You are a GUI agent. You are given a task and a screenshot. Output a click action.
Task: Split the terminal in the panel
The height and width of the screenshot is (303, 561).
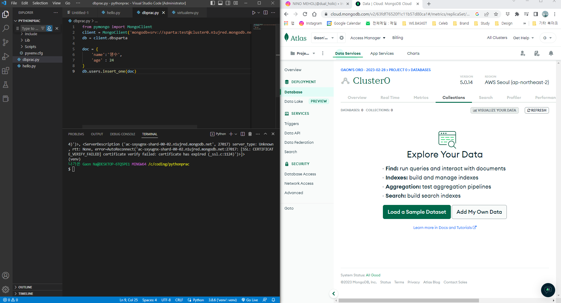tap(243, 134)
